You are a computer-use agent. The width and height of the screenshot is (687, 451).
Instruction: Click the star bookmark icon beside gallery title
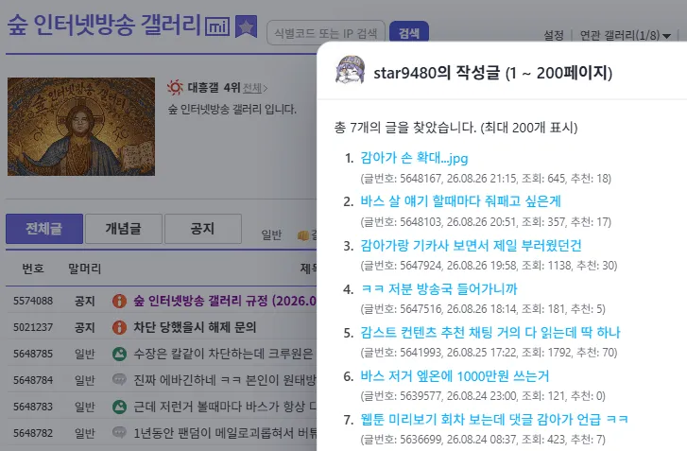click(x=247, y=26)
